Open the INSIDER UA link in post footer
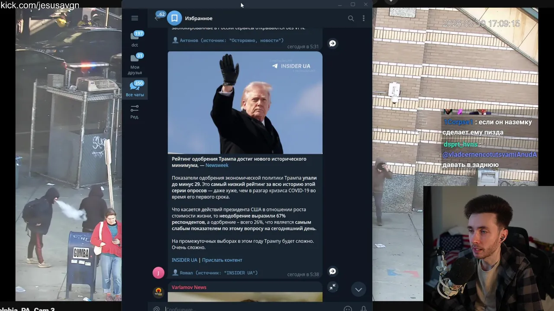Screen dimensions: 554x311 click(x=184, y=260)
